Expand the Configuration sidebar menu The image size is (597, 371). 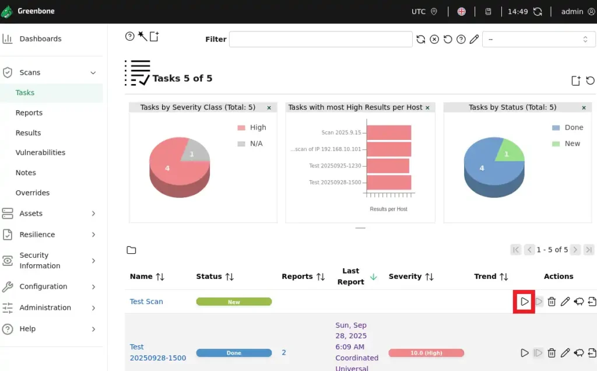tap(93, 286)
